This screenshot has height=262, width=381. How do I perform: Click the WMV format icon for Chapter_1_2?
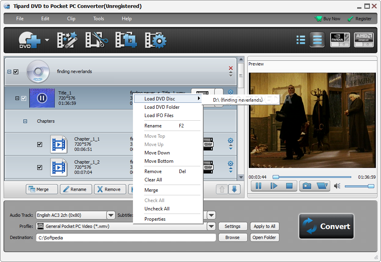208,167
